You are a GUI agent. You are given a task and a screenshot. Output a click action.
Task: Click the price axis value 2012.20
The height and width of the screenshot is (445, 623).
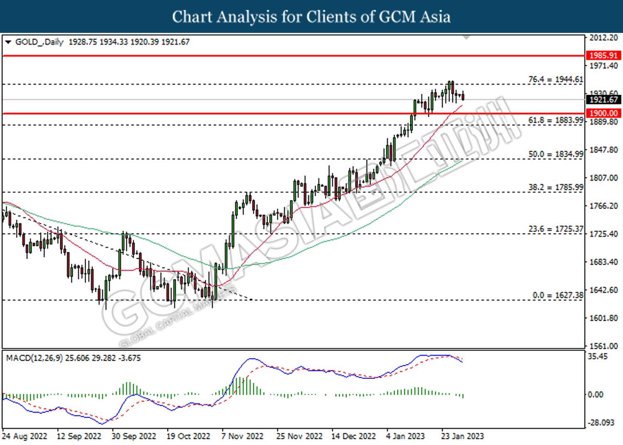point(604,38)
